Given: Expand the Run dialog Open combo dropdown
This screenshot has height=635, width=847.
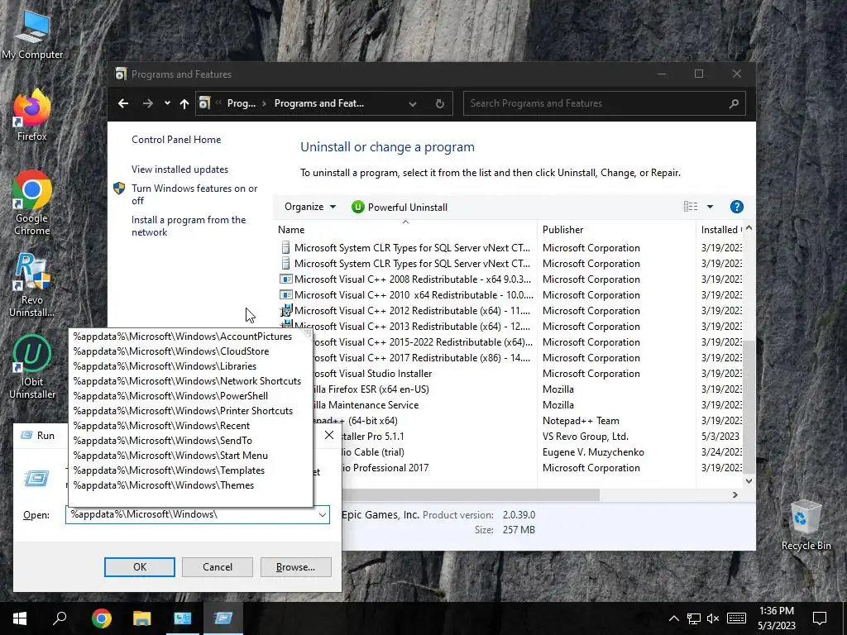Looking at the screenshot, I should click(323, 514).
